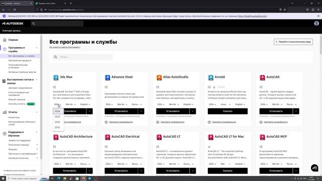The width and height of the screenshot is (322, 181).
Task: Open the 3ds Max platform Win 64 dropdown
Action: tap(70, 105)
